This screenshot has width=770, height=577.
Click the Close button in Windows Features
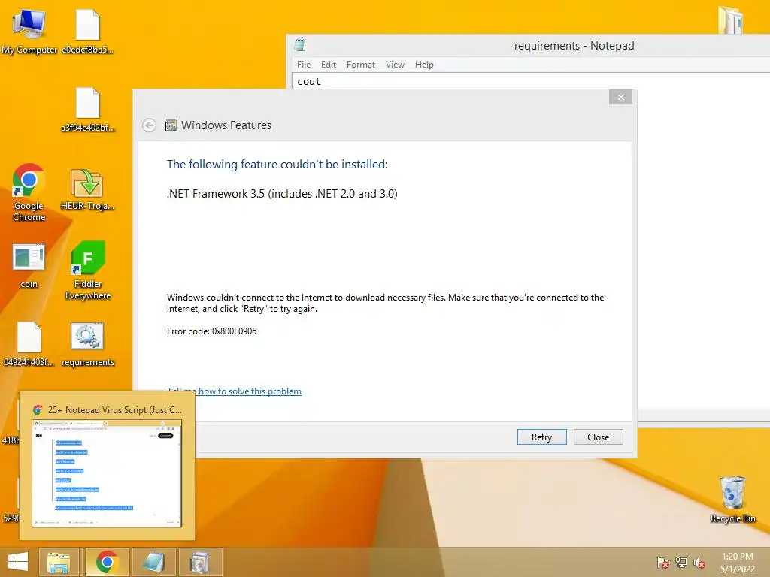coord(598,437)
